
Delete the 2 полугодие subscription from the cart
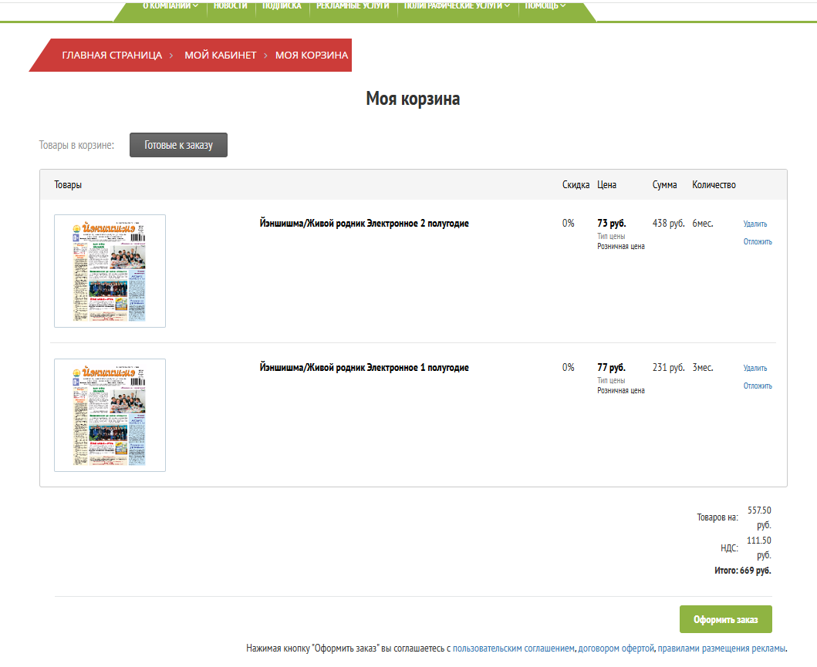755,224
